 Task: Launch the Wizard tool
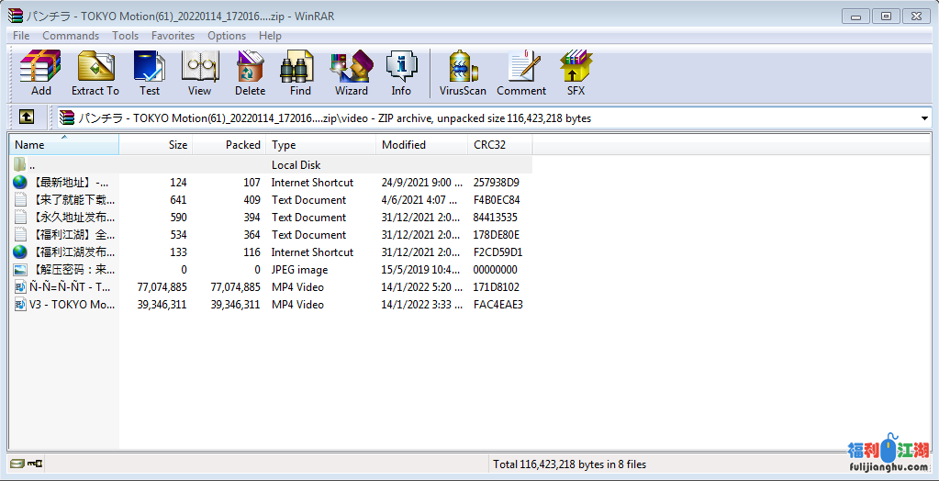tap(351, 73)
